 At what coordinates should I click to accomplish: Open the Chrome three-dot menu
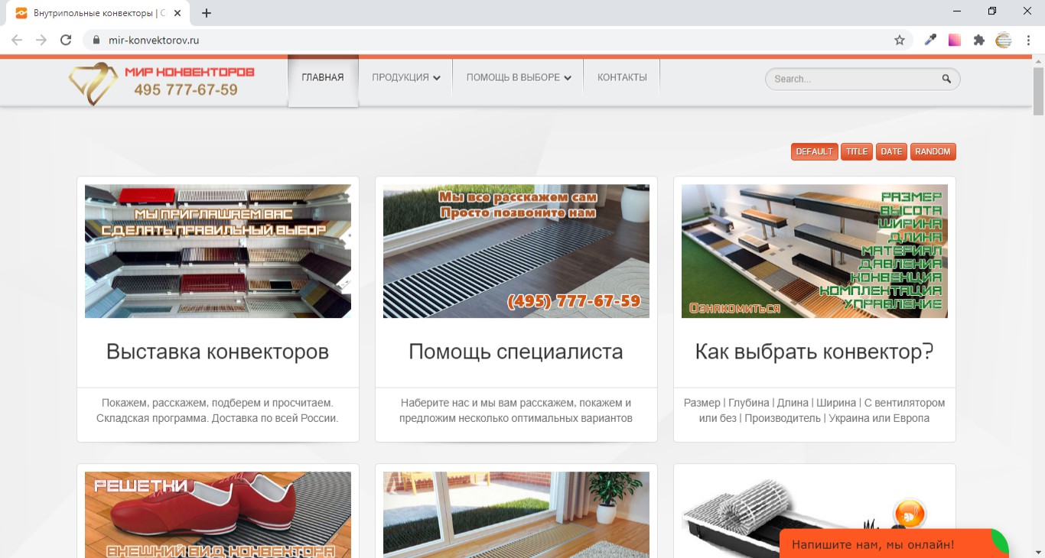coord(1028,40)
